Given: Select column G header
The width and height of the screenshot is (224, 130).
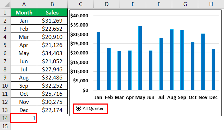Looking at the screenshot, I should point(185,4).
